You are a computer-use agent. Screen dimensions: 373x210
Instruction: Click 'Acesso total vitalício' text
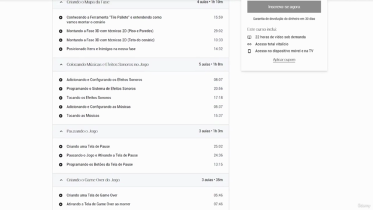[x=272, y=44]
